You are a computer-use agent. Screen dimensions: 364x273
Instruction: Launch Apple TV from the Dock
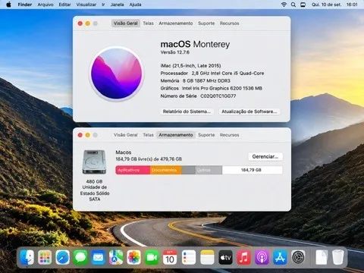[225, 258]
